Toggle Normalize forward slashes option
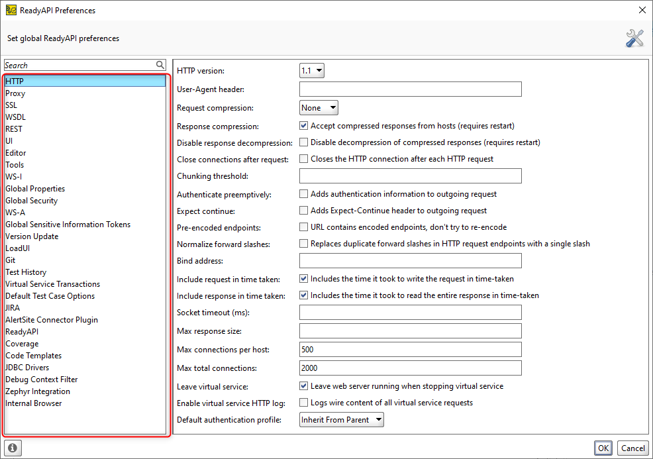This screenshot has height=459, width=653. tap(304, 243)
